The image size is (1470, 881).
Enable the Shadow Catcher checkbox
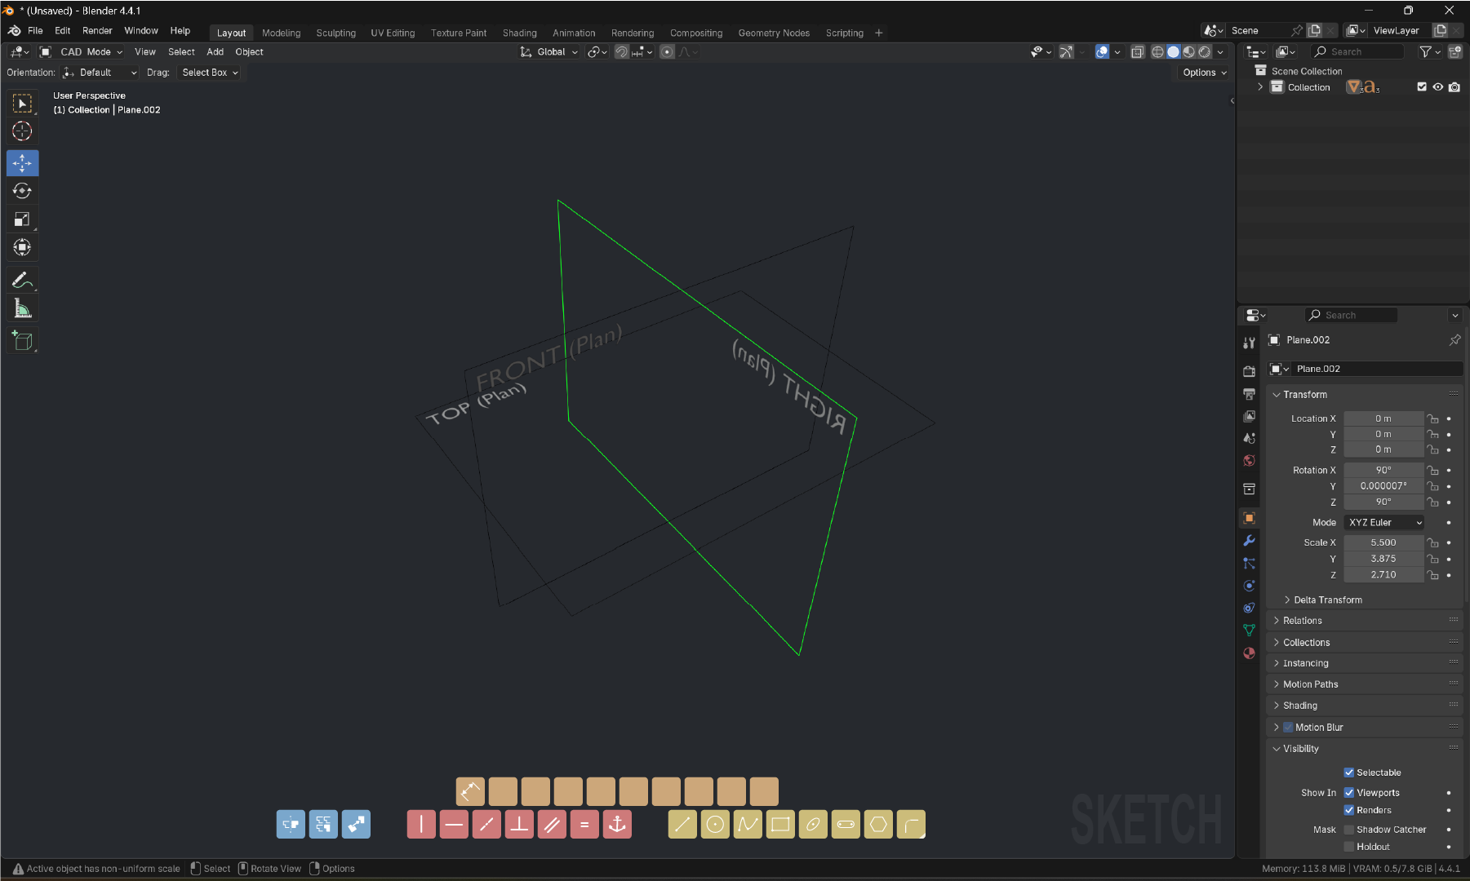click(1349, 830)
